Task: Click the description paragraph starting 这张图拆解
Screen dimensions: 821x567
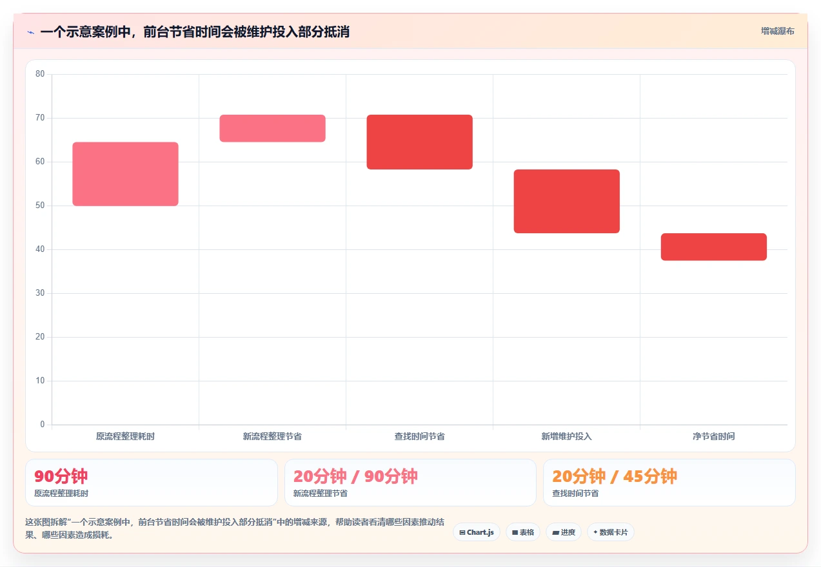Action: [235, 528]
